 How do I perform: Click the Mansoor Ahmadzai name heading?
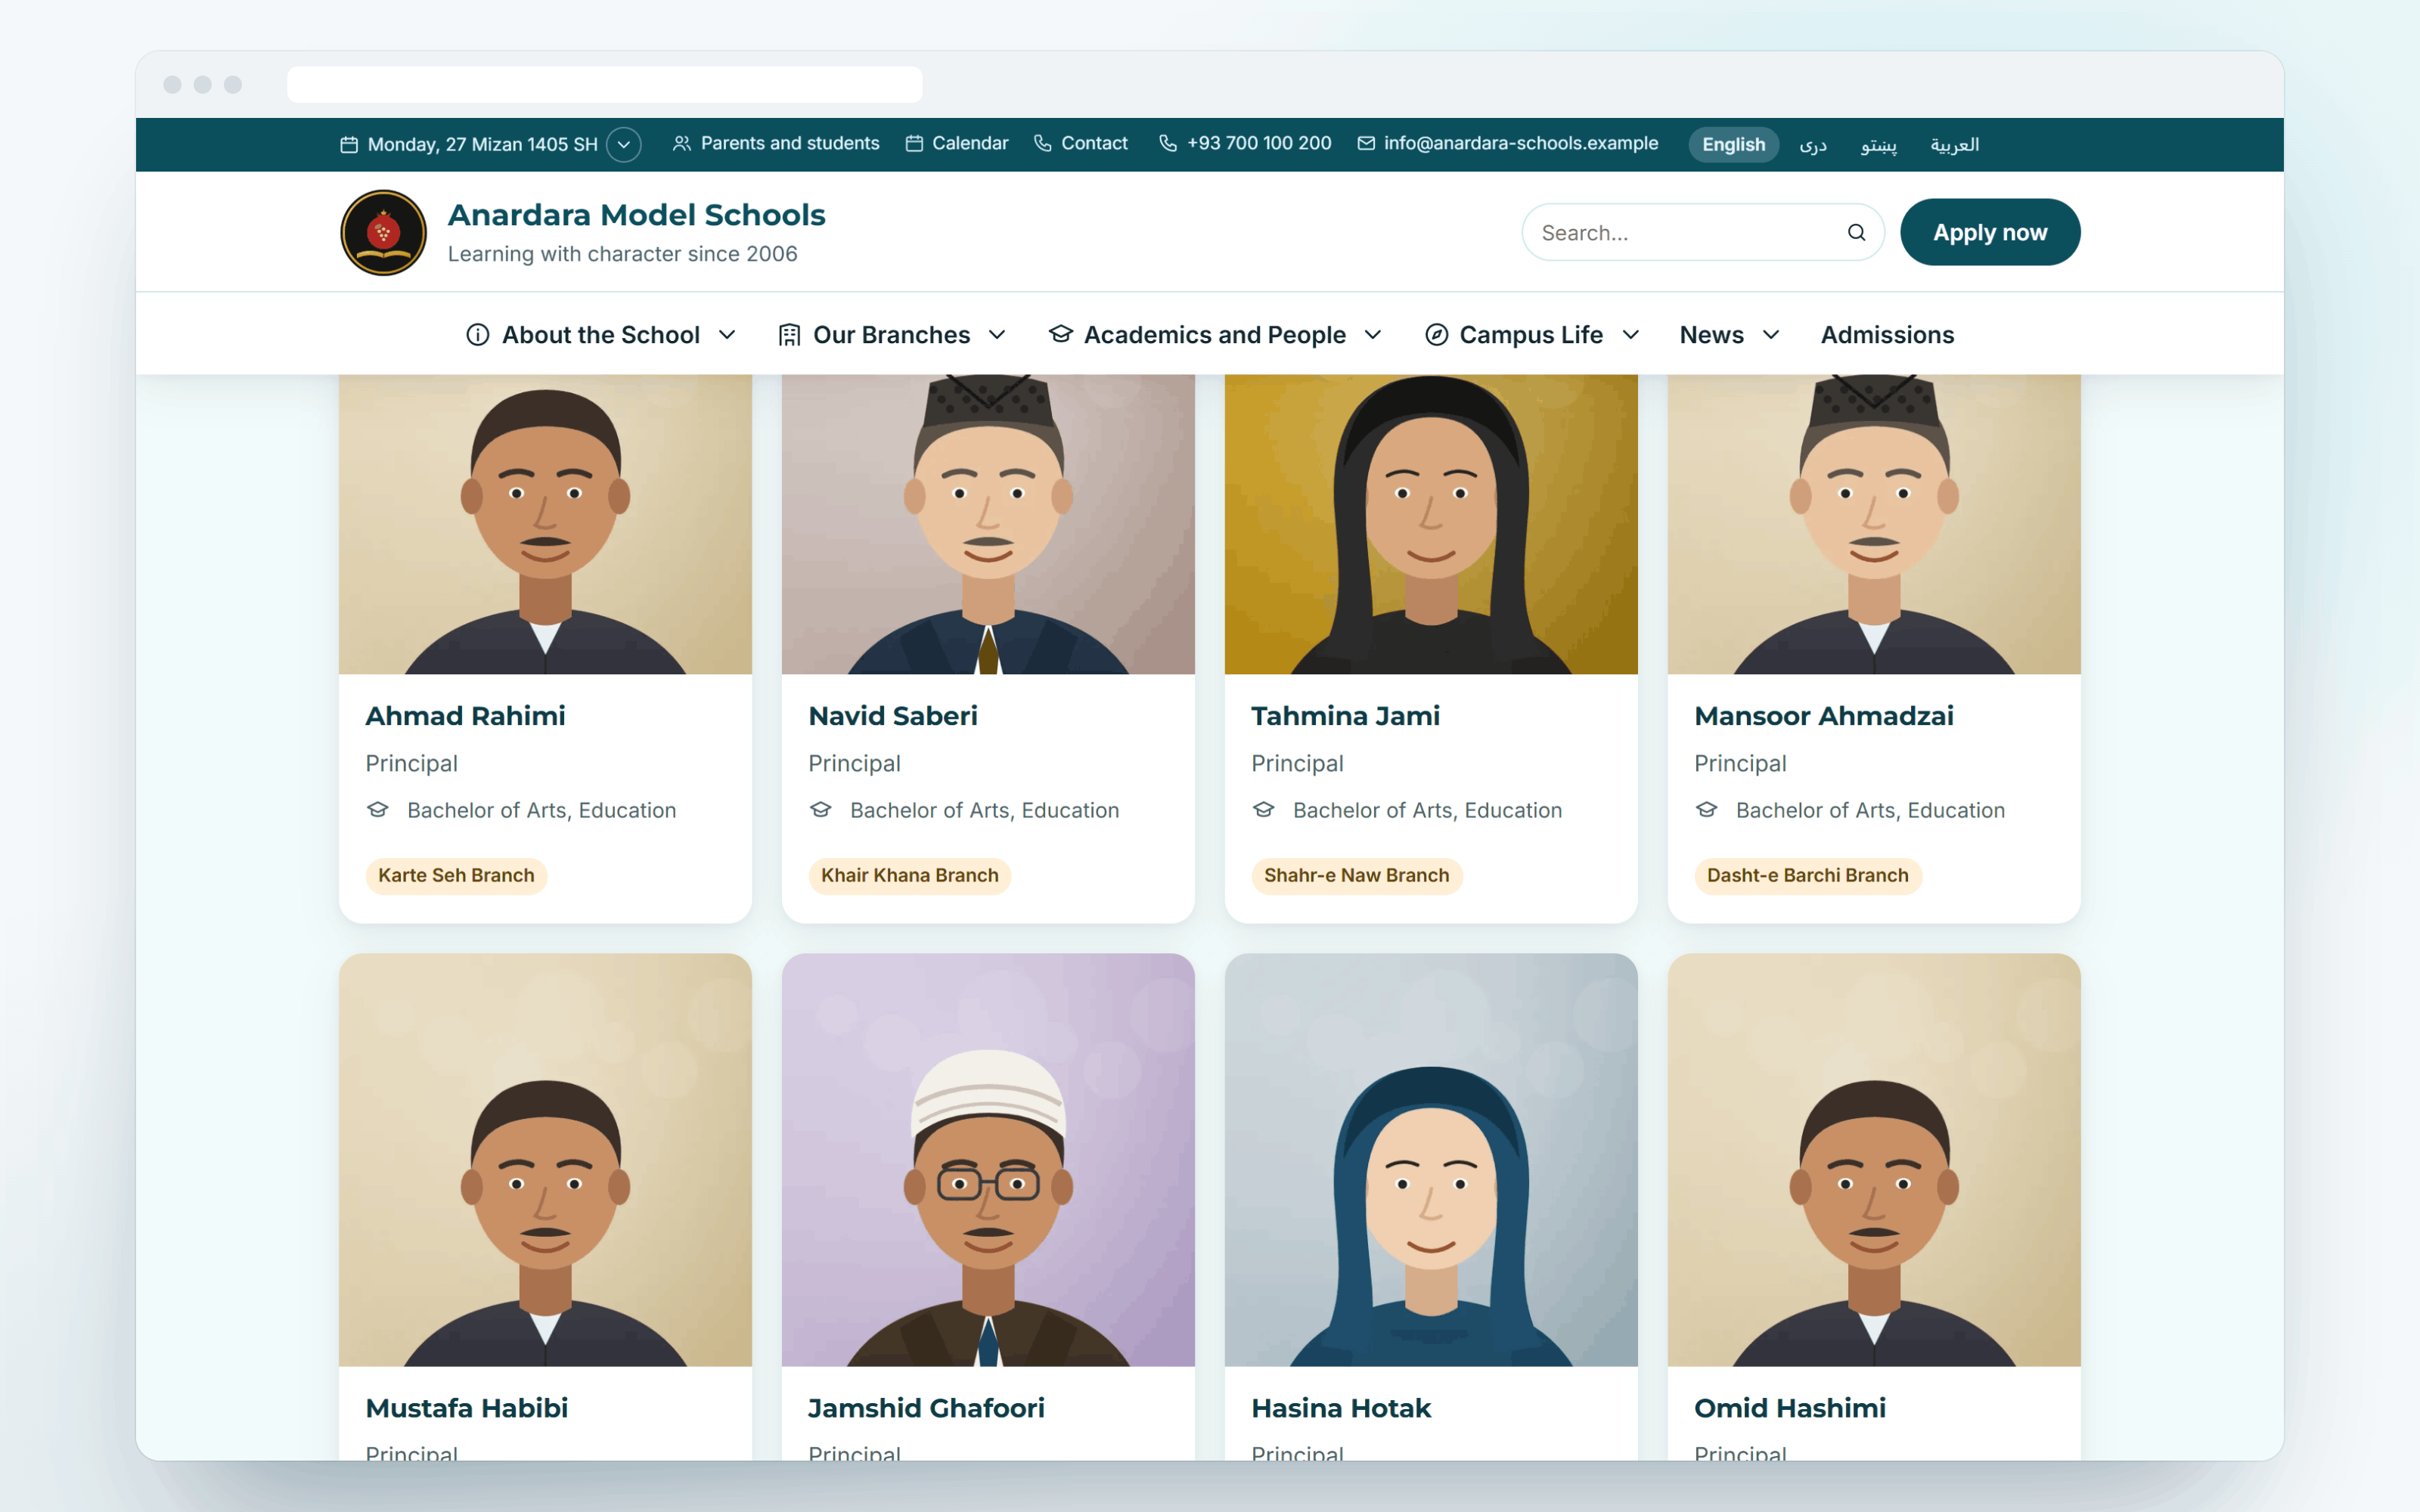[x=1824, y=716]
